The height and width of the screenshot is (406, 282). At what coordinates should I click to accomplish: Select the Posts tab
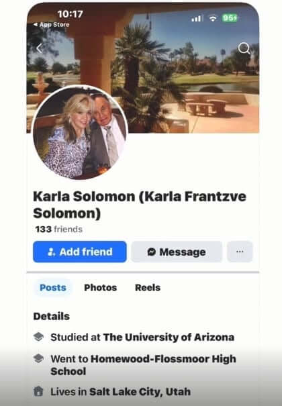[x=53, y=287]
